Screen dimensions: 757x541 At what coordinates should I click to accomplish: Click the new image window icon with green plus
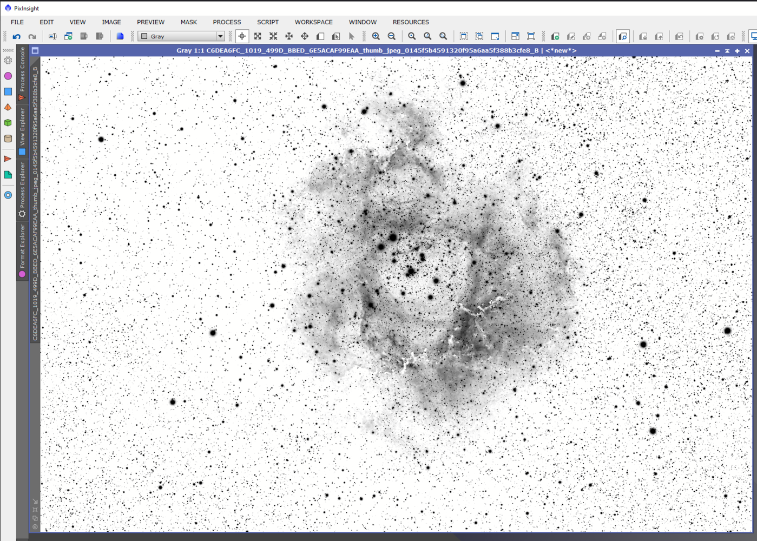point(68,36)
